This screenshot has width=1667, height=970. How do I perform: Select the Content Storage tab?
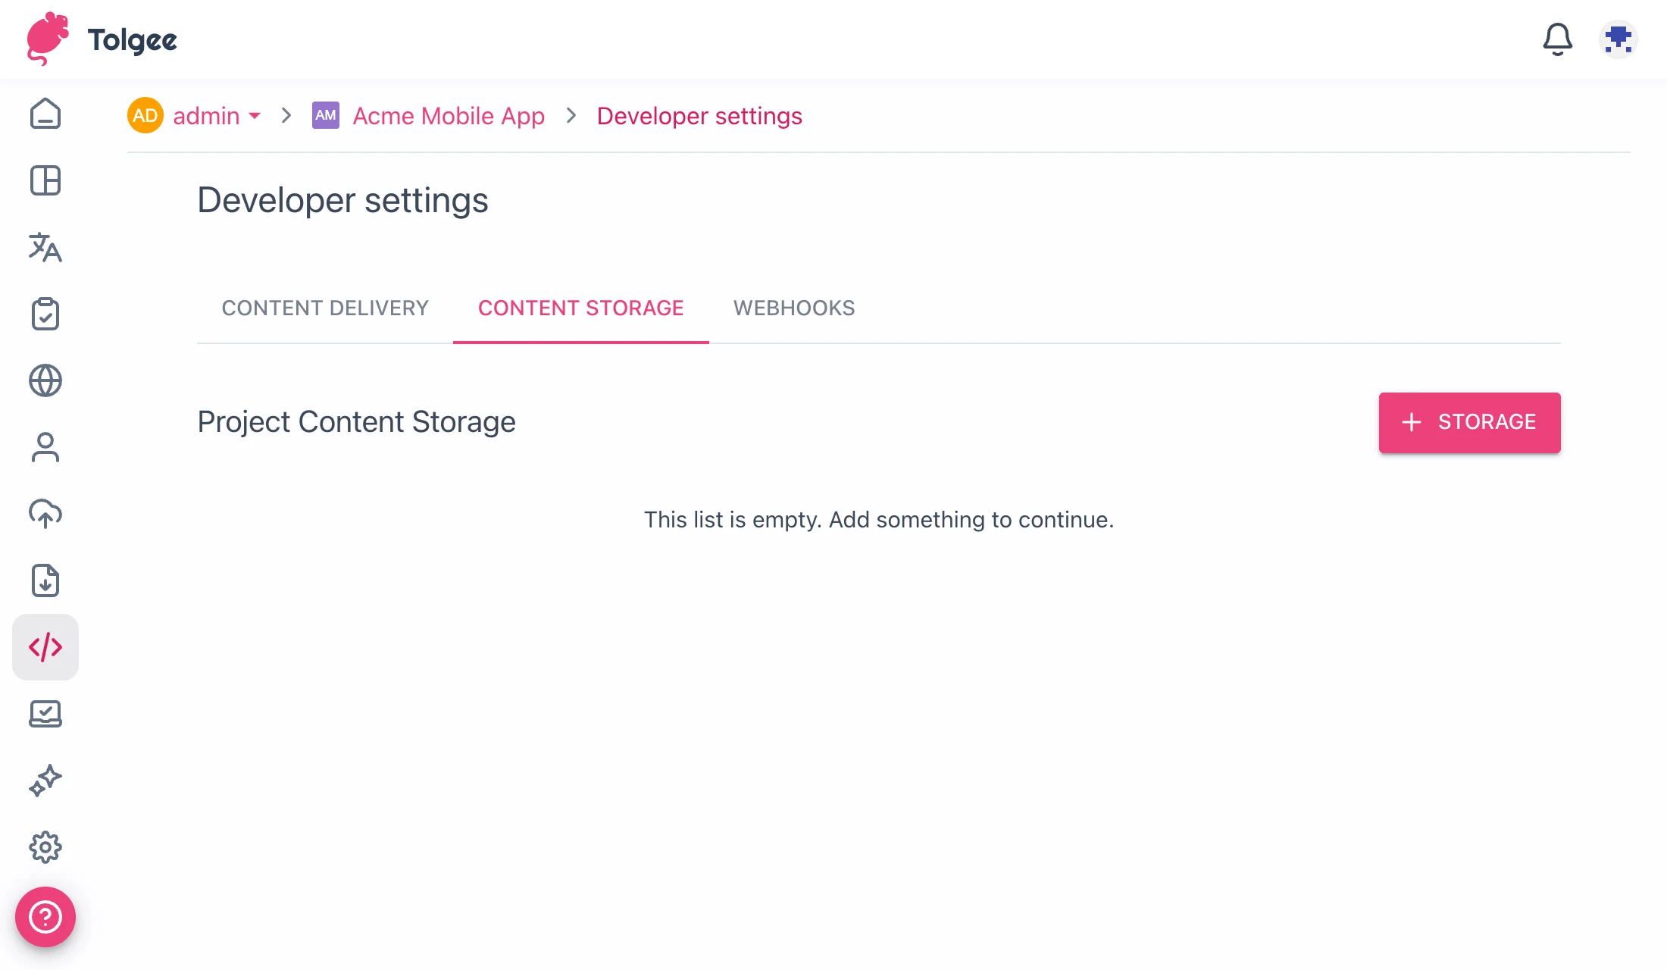[581, 308]
